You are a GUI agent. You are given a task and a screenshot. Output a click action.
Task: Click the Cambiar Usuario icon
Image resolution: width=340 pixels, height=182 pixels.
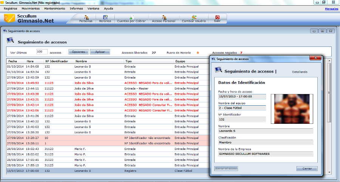194,19
